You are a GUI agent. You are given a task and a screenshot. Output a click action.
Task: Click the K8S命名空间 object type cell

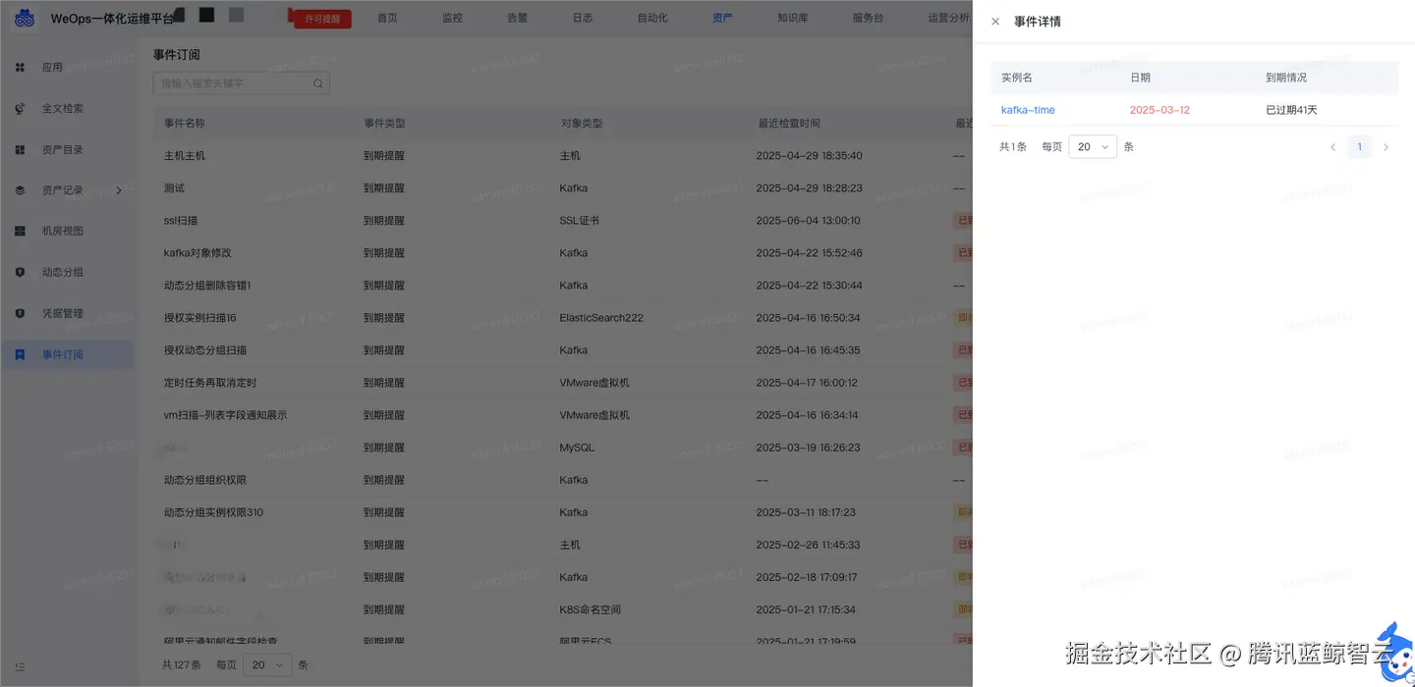tap(591, 609)
